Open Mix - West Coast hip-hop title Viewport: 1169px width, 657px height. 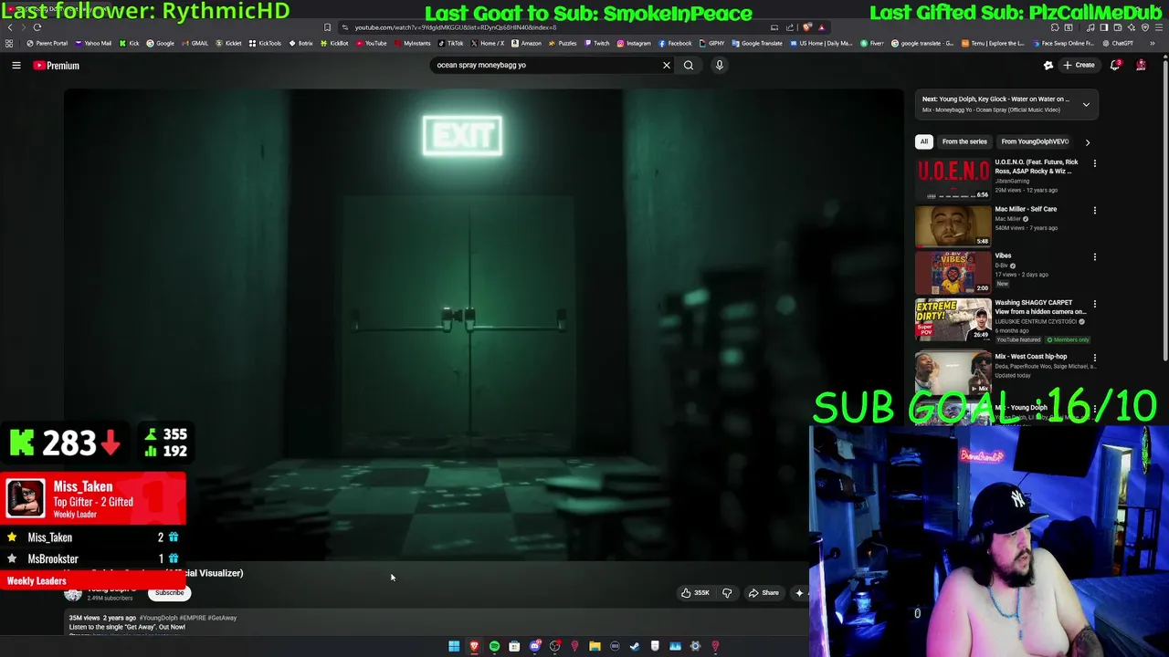[x=1031, y=357]
